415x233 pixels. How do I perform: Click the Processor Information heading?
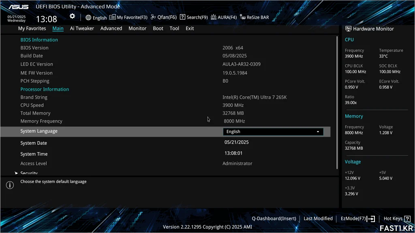coord(45,89)
